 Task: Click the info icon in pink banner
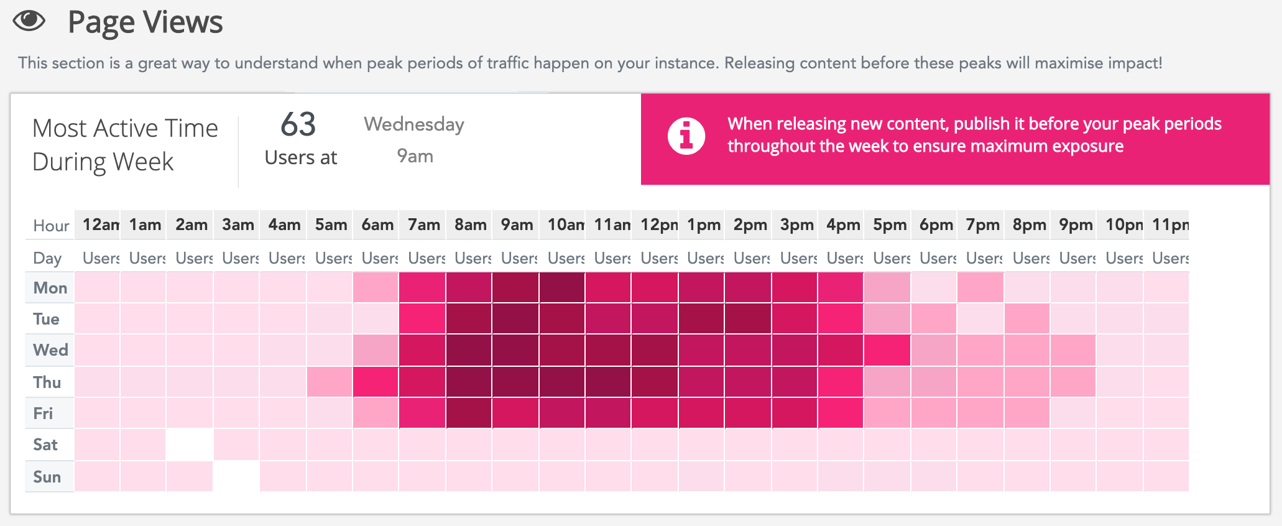pos(686,136)
